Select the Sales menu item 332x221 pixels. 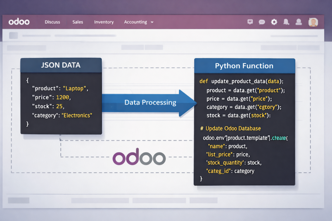click(77, 22)
